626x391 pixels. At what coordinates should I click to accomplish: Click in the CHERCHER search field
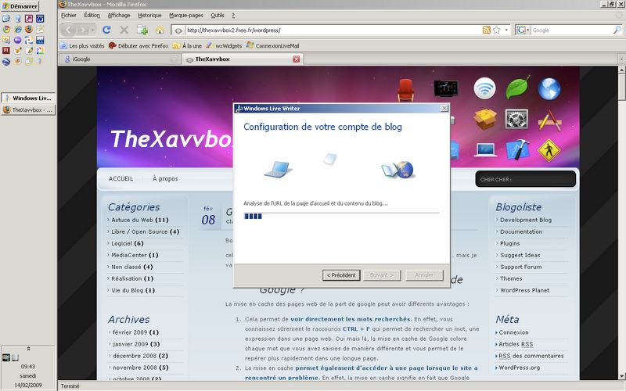pos(525,179)
